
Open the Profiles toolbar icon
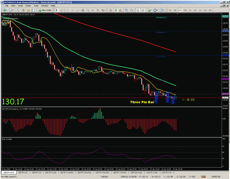pyautogui.click(x=10, y=10)
